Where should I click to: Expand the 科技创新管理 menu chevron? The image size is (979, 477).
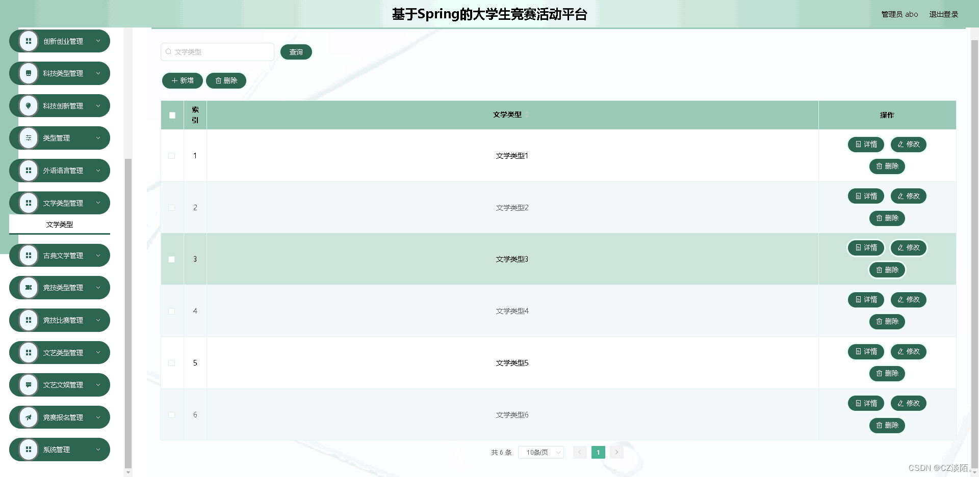[x=98, y=106]
